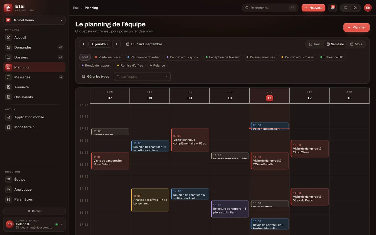Screen dimensions: 376x235
Task: Open the Annuaire contacts icon
Action: (9, 87)
